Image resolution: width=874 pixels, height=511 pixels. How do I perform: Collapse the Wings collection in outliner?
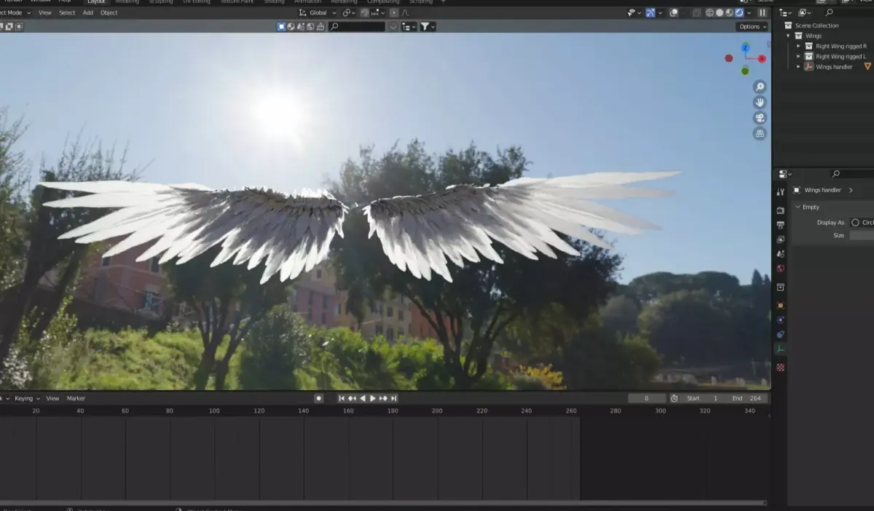[x=788, y=36]
